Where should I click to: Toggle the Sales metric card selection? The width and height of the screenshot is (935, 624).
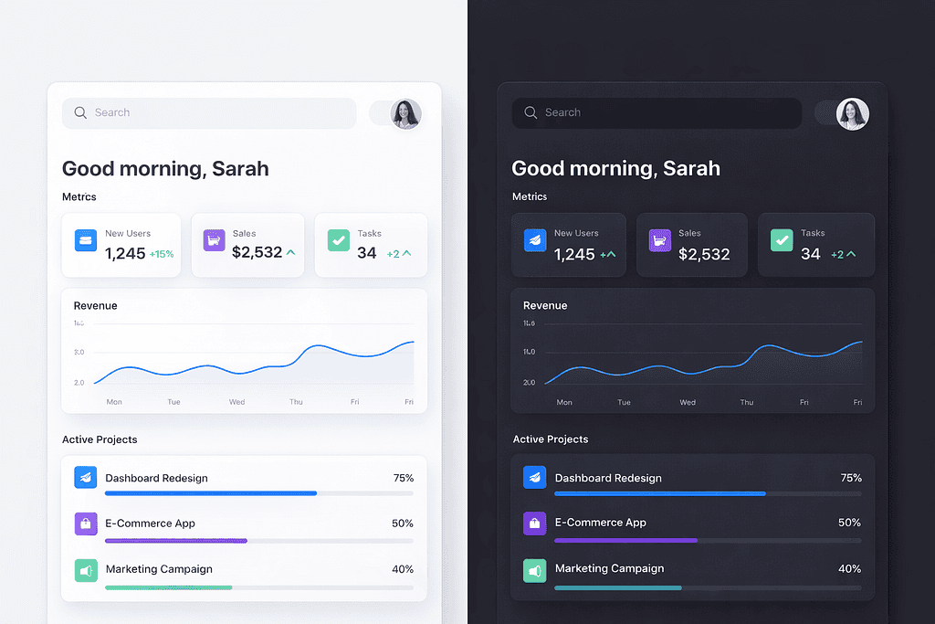click(x=247, y=245)
